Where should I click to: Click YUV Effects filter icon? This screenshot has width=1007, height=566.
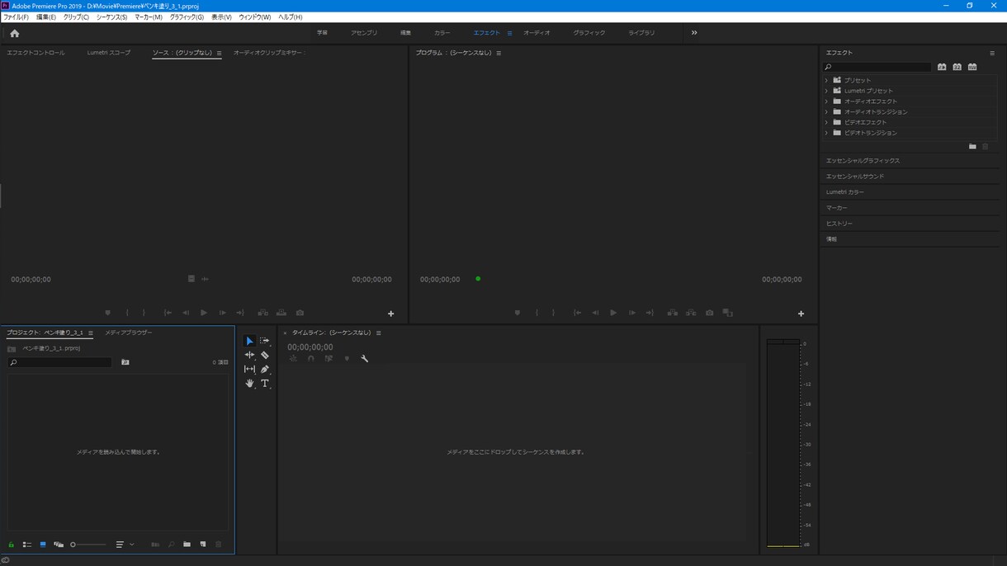pyautogui.click(x=972, y=67)
